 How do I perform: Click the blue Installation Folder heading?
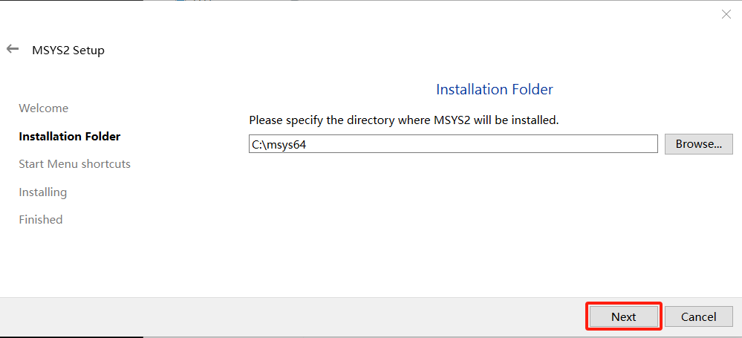coord(495,89)
